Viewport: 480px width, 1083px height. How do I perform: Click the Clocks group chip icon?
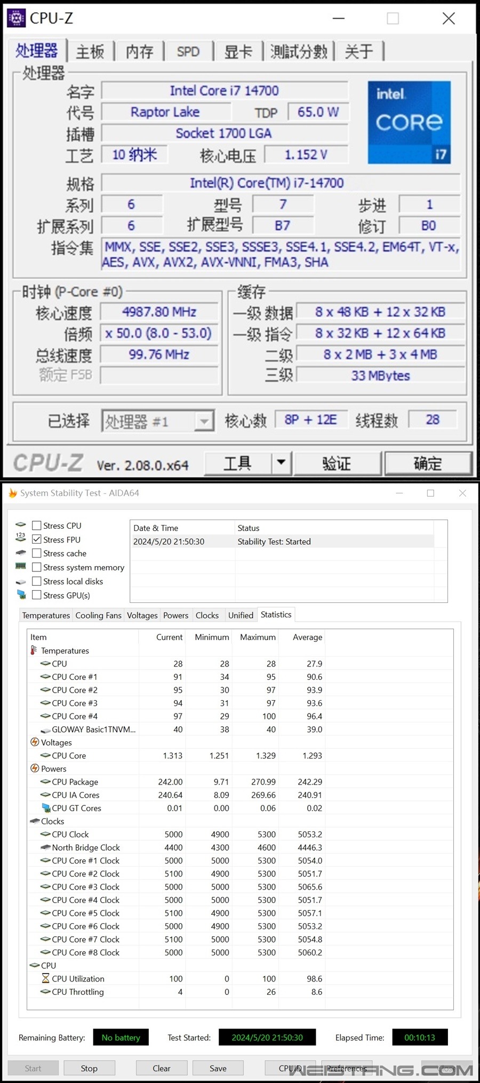[x=35, y=821]
